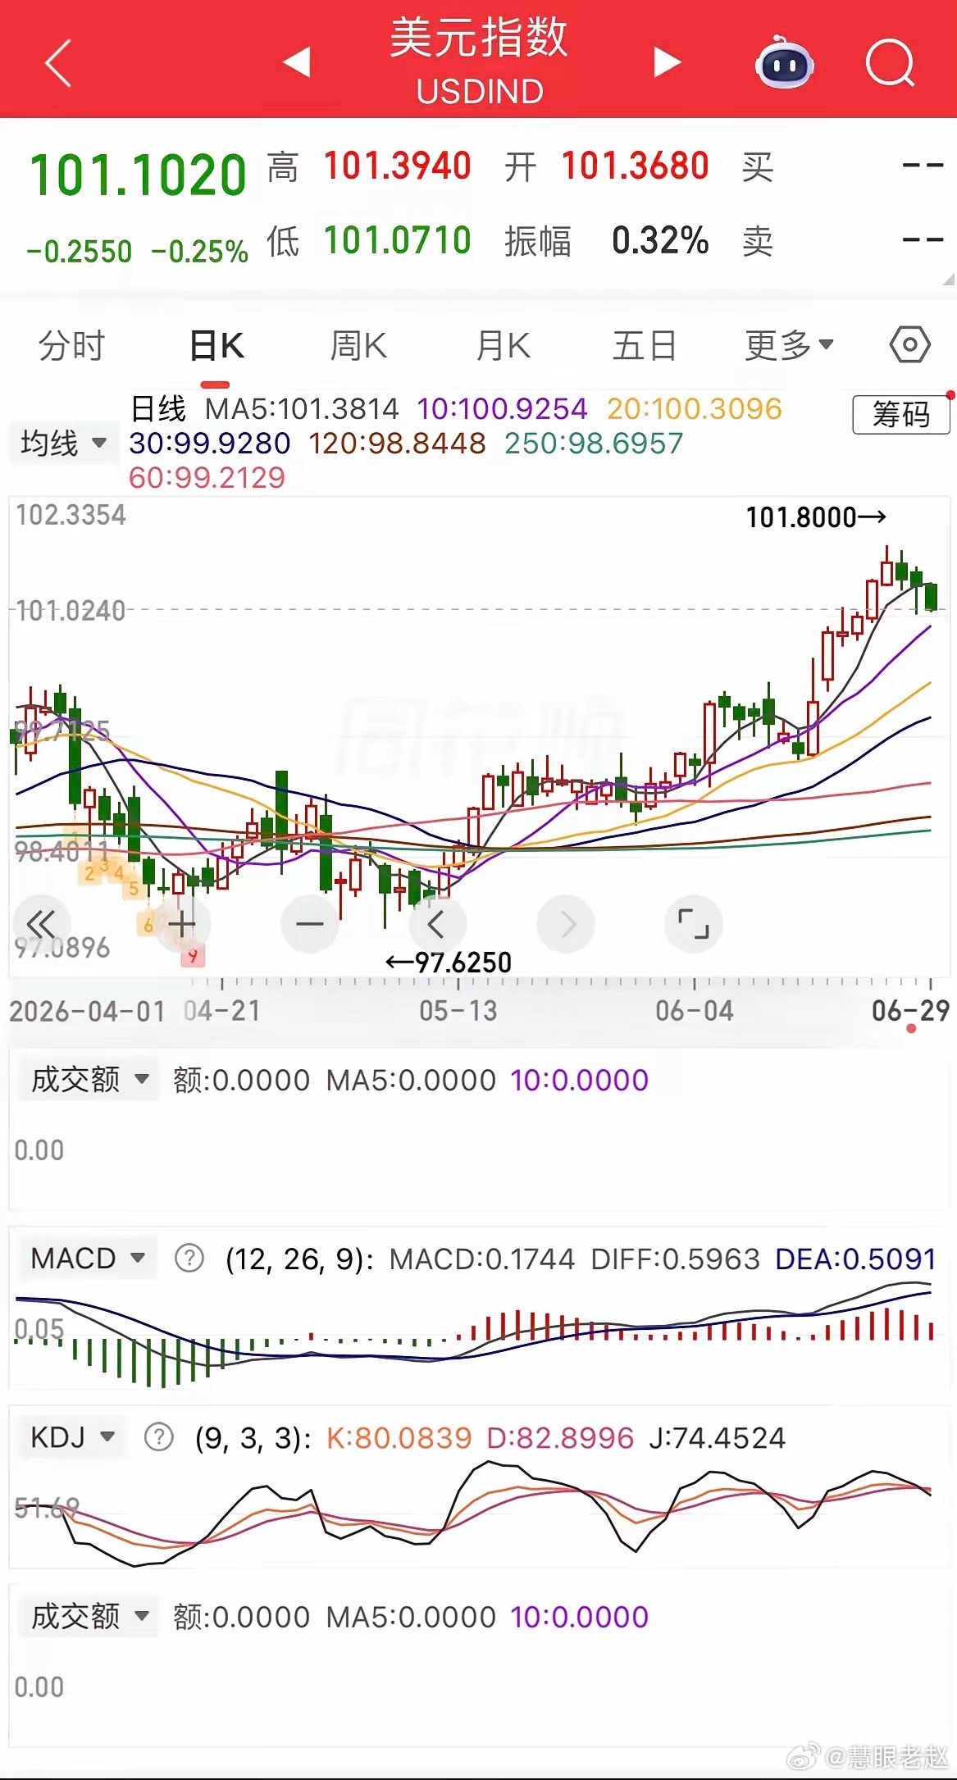
Task: Go to previous instrument with left triangle
Action: [297, 61]
